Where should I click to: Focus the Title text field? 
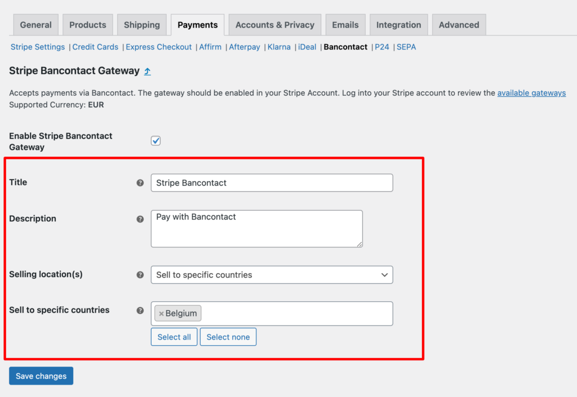(x=272, y=182)
